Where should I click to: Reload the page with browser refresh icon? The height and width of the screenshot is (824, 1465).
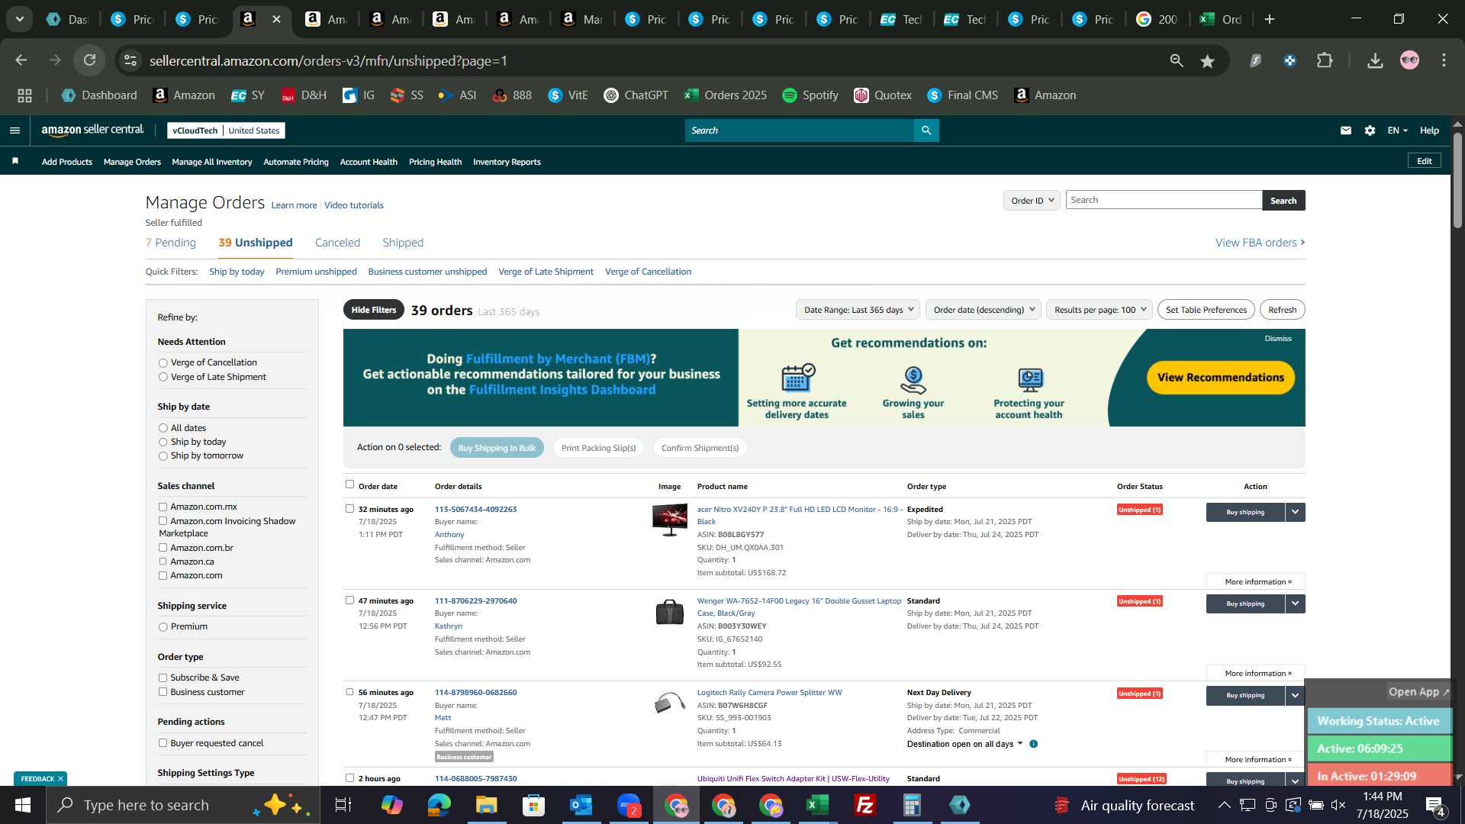click(90, 60)
